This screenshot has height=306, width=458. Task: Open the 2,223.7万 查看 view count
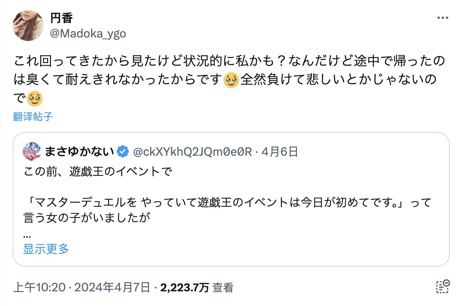point(197,287)
